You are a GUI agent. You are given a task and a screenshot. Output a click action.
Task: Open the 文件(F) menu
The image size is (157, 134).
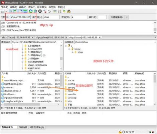(5, 7)
